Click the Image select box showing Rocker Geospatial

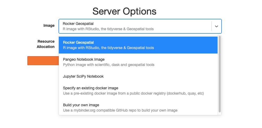click(x=140, y=26)
